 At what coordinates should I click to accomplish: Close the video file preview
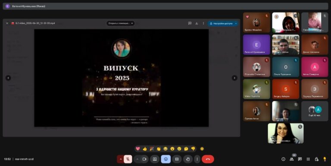point(7,23)
